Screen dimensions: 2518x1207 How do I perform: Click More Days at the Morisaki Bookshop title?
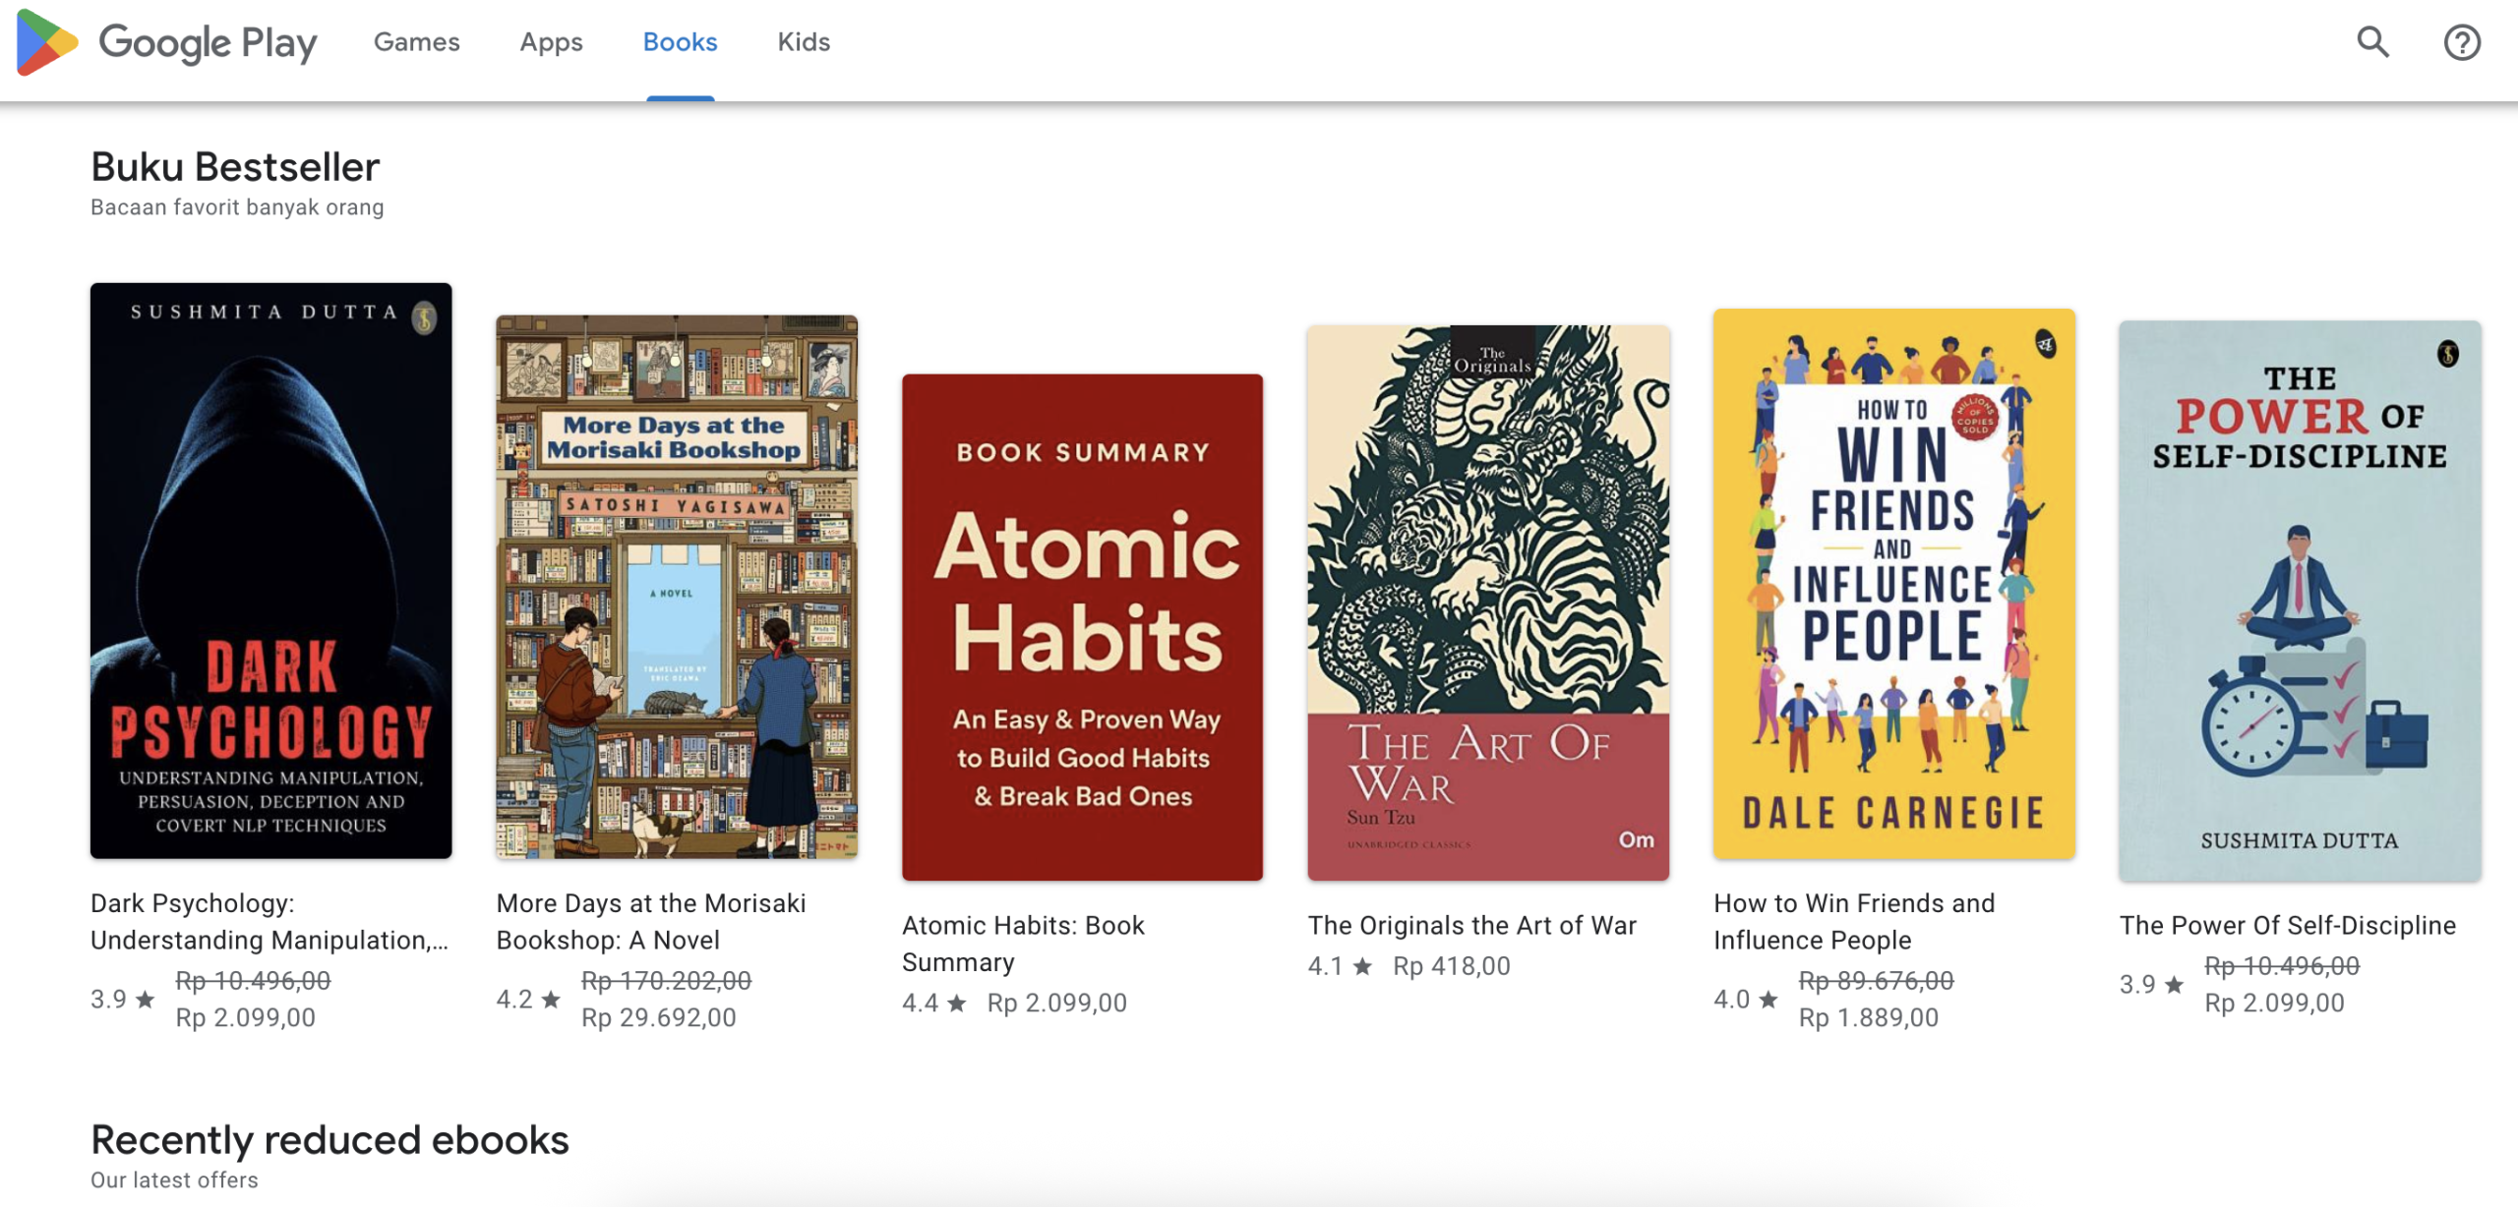(x=651, y=921)
